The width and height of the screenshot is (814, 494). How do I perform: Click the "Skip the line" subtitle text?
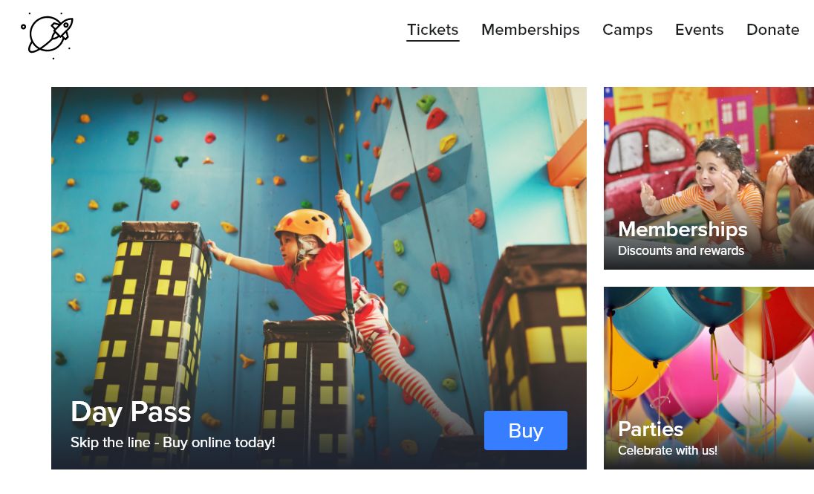[x=172, y=443]
